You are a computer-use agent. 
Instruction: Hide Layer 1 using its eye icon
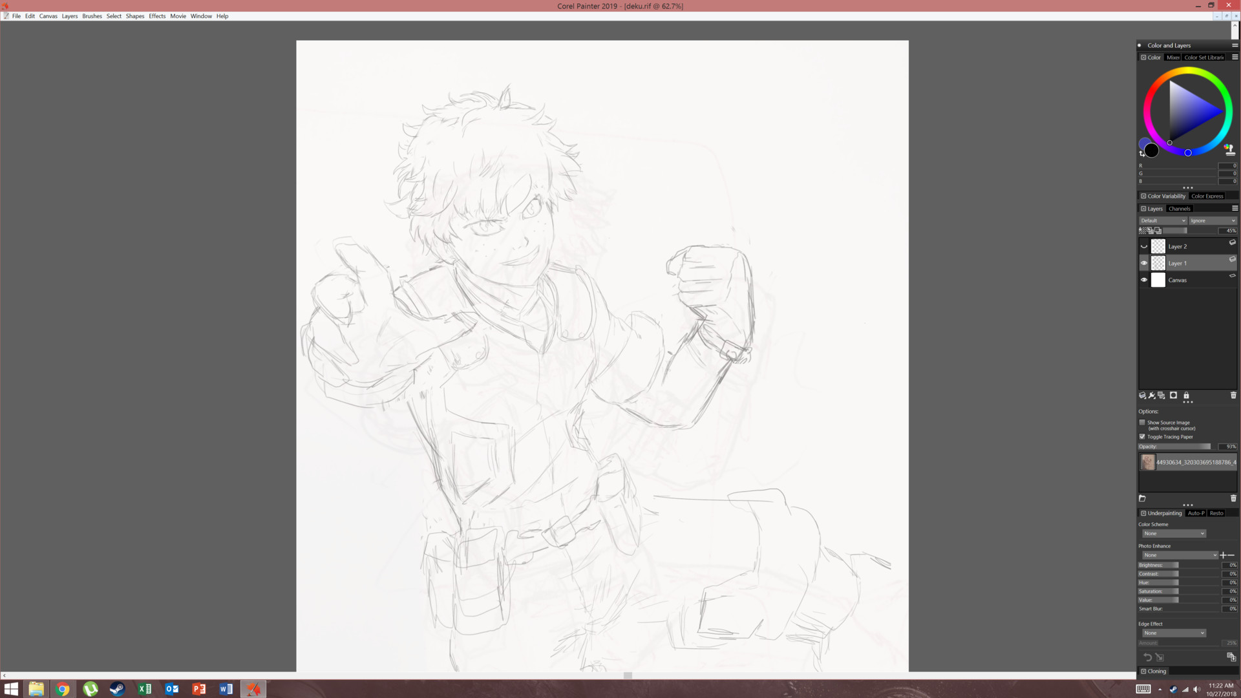[1143, 263]
